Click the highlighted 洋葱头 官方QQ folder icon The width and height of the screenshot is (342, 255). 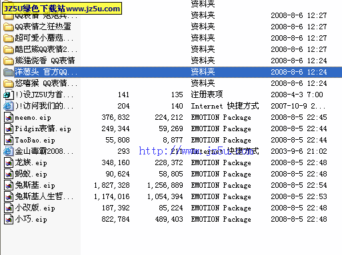coord(9,72)
